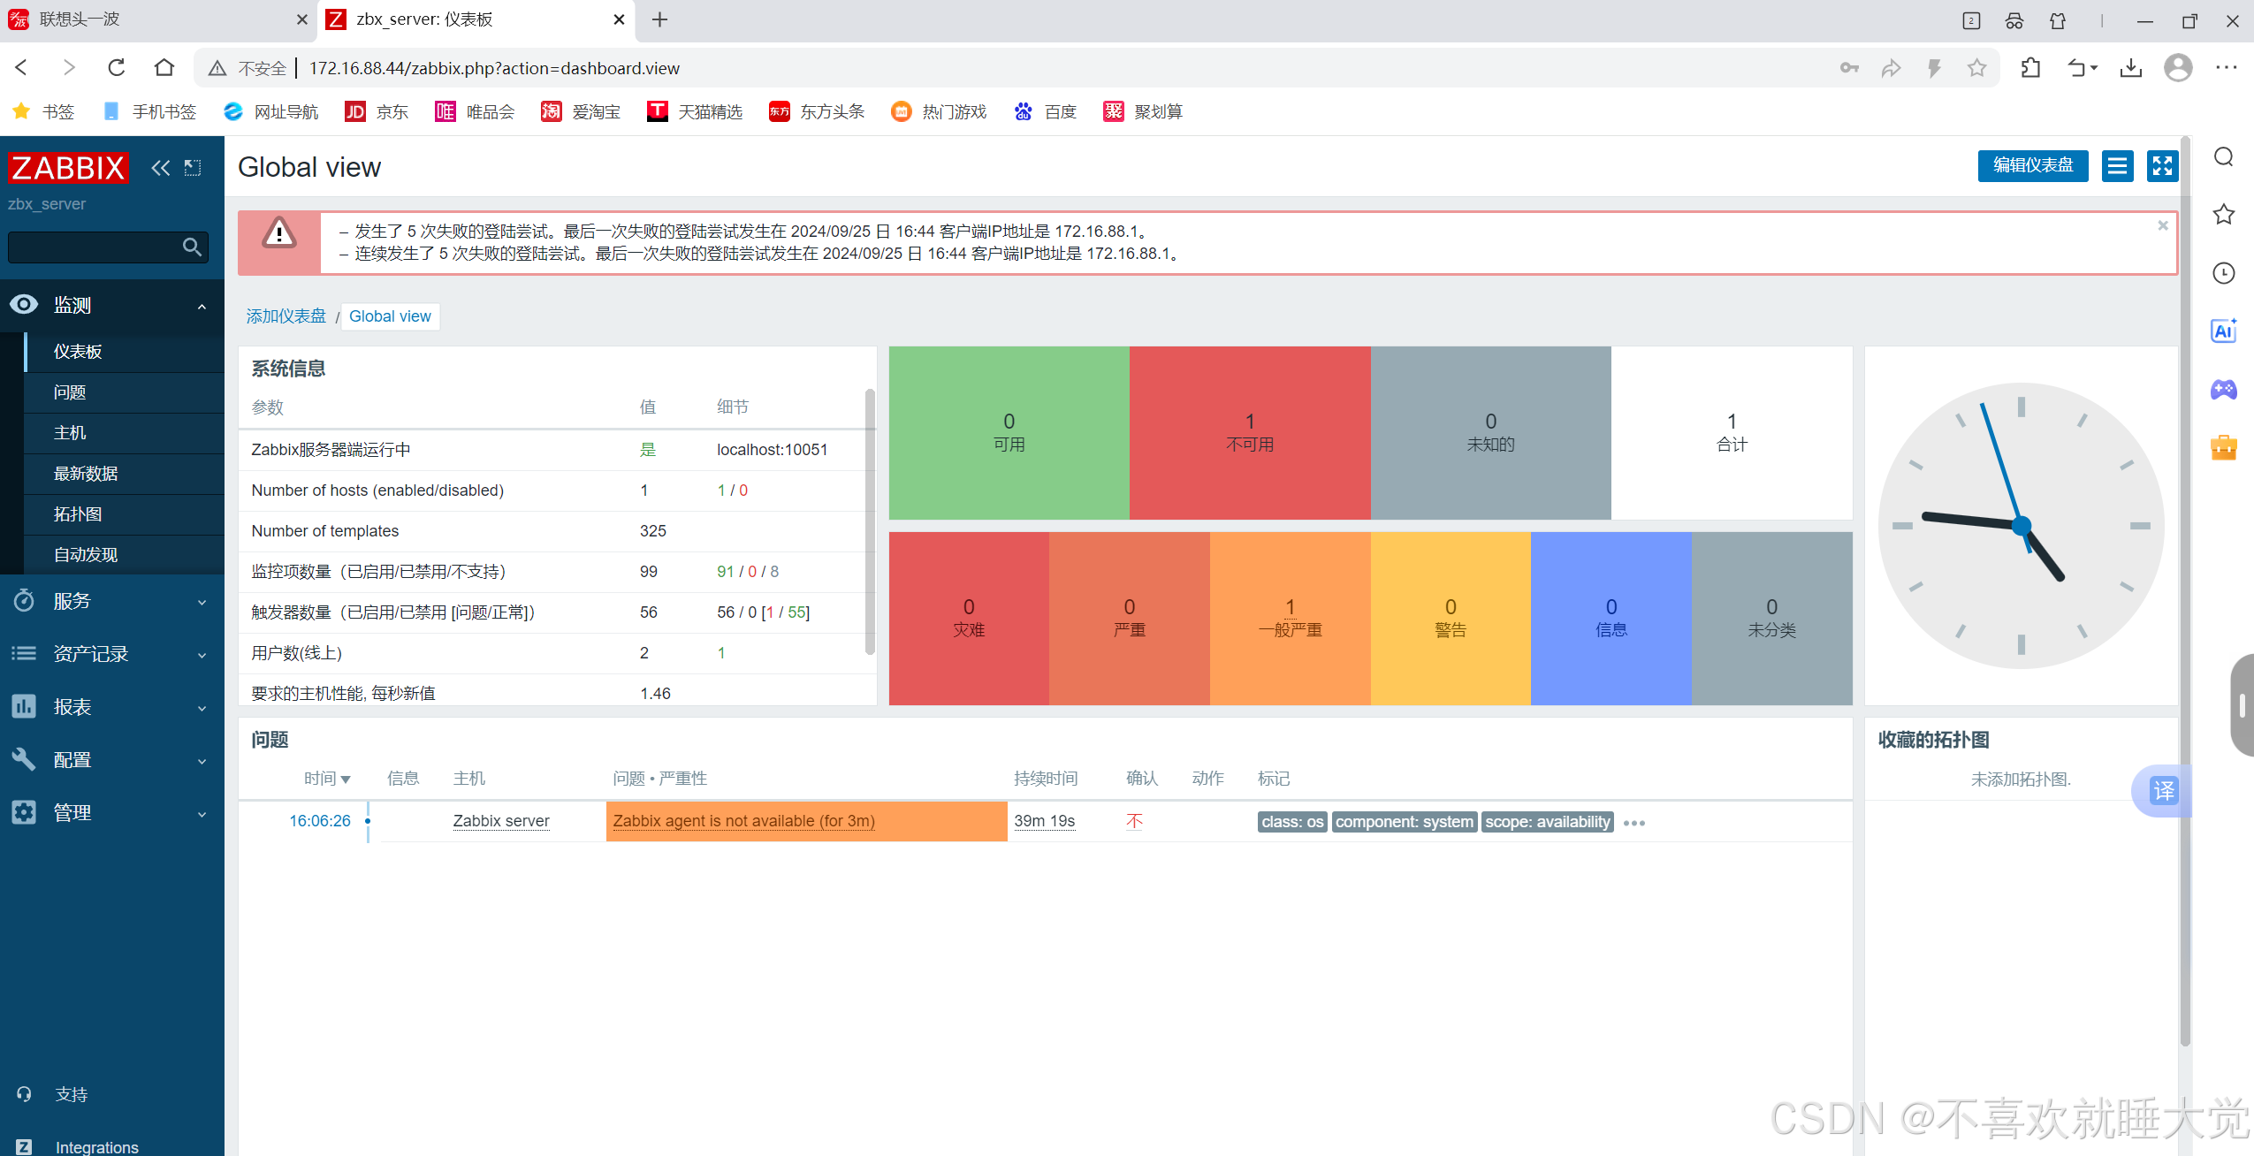Open the right sidebar history clock icon
The width and height of the screenshot is (2254, 1156).
tap(2223, 273)
